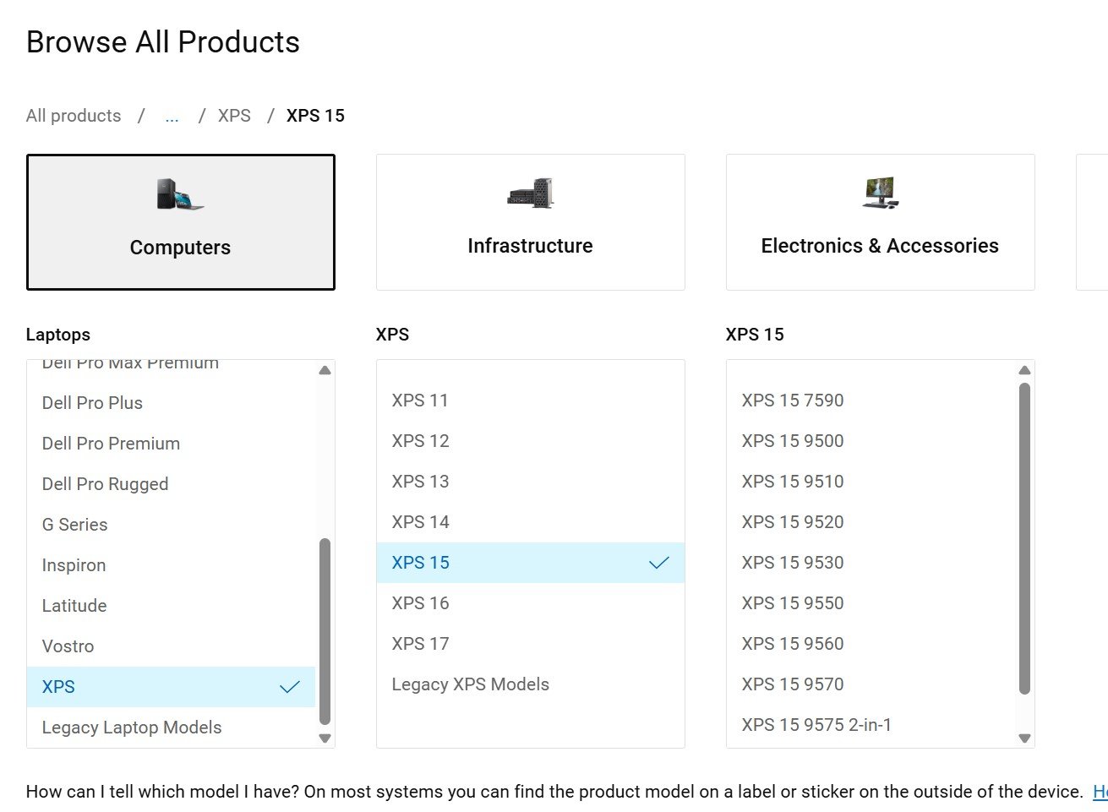Click the XPS 15 list scroll-up arrow
The height and width of the screenshot is (812, 1108).
[1024, 371]
